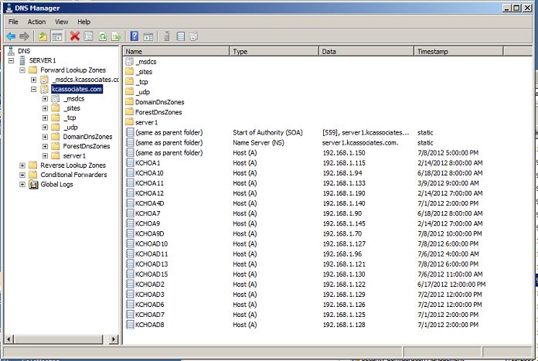The image size is (538, 361).
Task: Select kcassociates.com in the tree
Action: [77, 89]
